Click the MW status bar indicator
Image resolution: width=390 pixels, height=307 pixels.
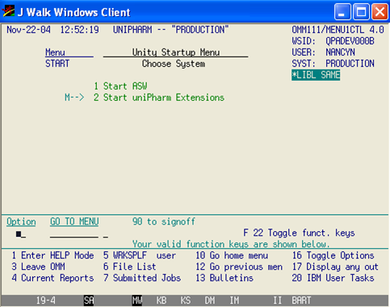137,301
